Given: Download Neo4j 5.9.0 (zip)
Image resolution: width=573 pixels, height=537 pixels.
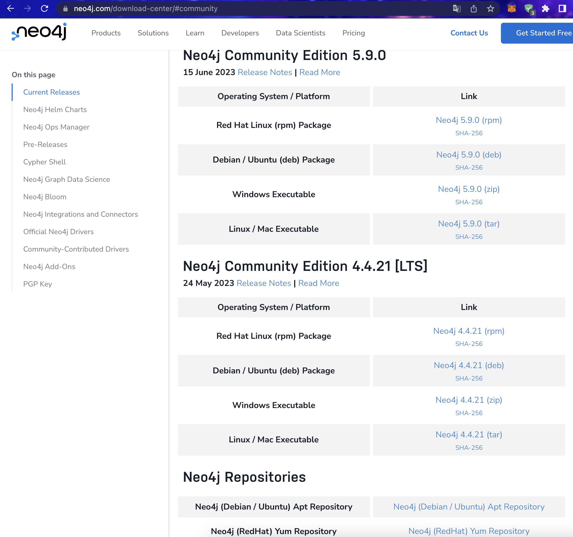Looking at the screenshot, I should tap(469, 189).
